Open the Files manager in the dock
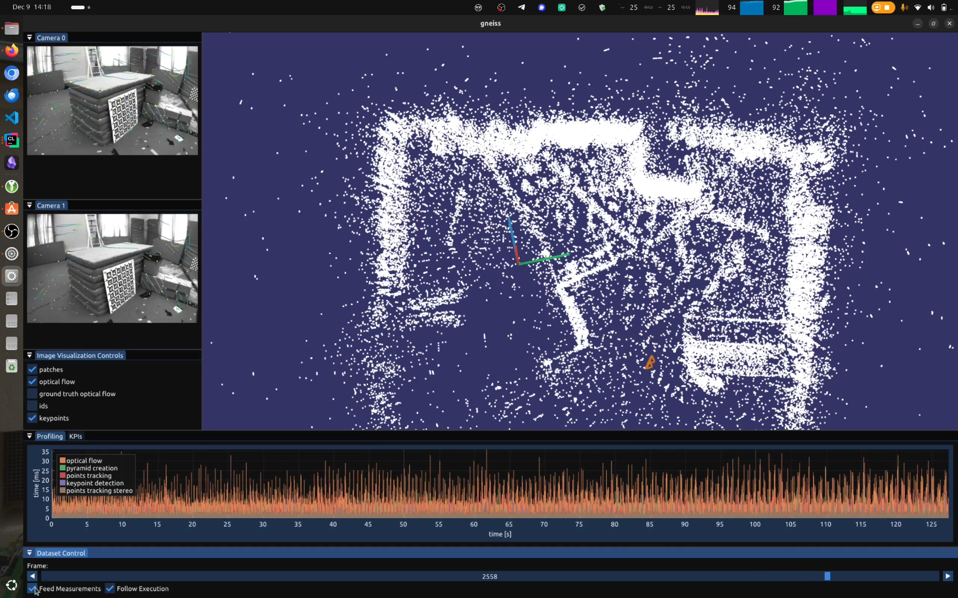 pyautogui.click(x=12, y=28)
